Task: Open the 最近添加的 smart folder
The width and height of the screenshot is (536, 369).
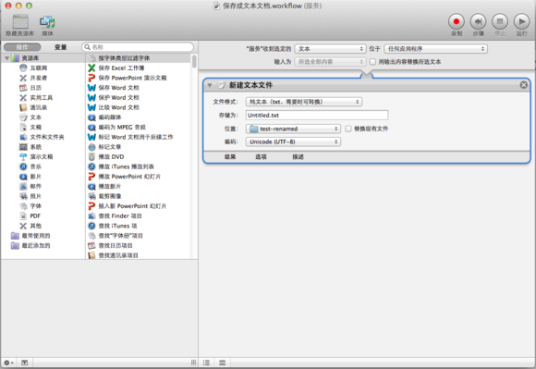Action: point(30,246)
